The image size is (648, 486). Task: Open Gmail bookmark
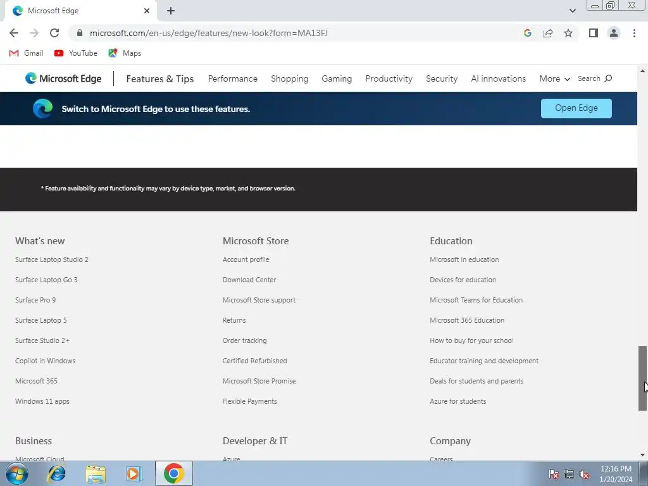[26, 53]
